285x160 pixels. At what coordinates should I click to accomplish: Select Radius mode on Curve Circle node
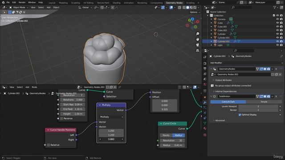coord(179,135)
